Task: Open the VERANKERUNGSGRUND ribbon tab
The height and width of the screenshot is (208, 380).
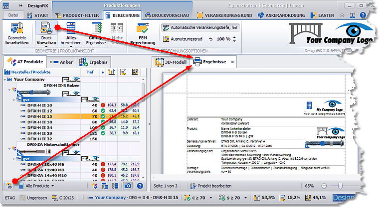Action: tap(224, 15)
